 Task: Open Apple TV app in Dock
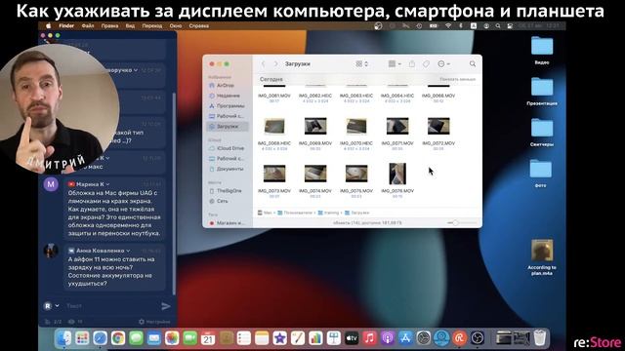[x=352, y=338]
